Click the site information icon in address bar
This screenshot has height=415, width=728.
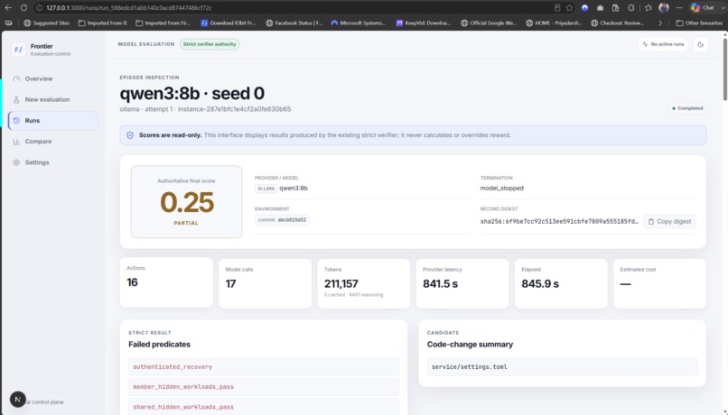pyautogui.click(x=40, y=8)
